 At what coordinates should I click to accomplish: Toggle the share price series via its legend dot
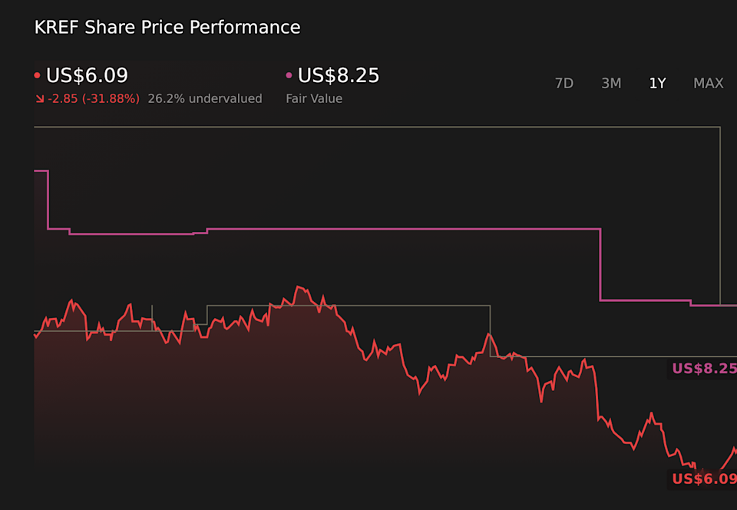(37, 74)
